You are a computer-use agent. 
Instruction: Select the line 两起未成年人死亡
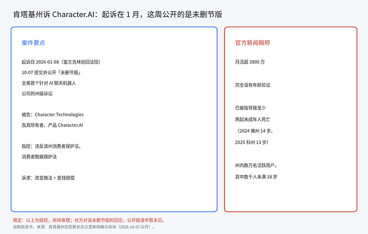[x=252, y=119]
